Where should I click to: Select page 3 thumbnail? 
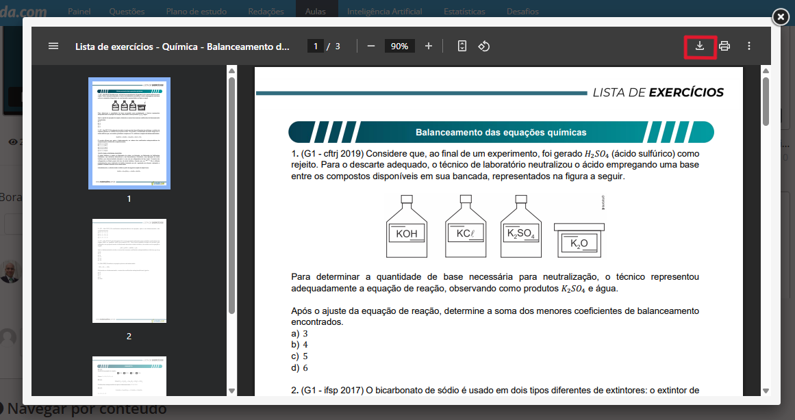point(129,376)
